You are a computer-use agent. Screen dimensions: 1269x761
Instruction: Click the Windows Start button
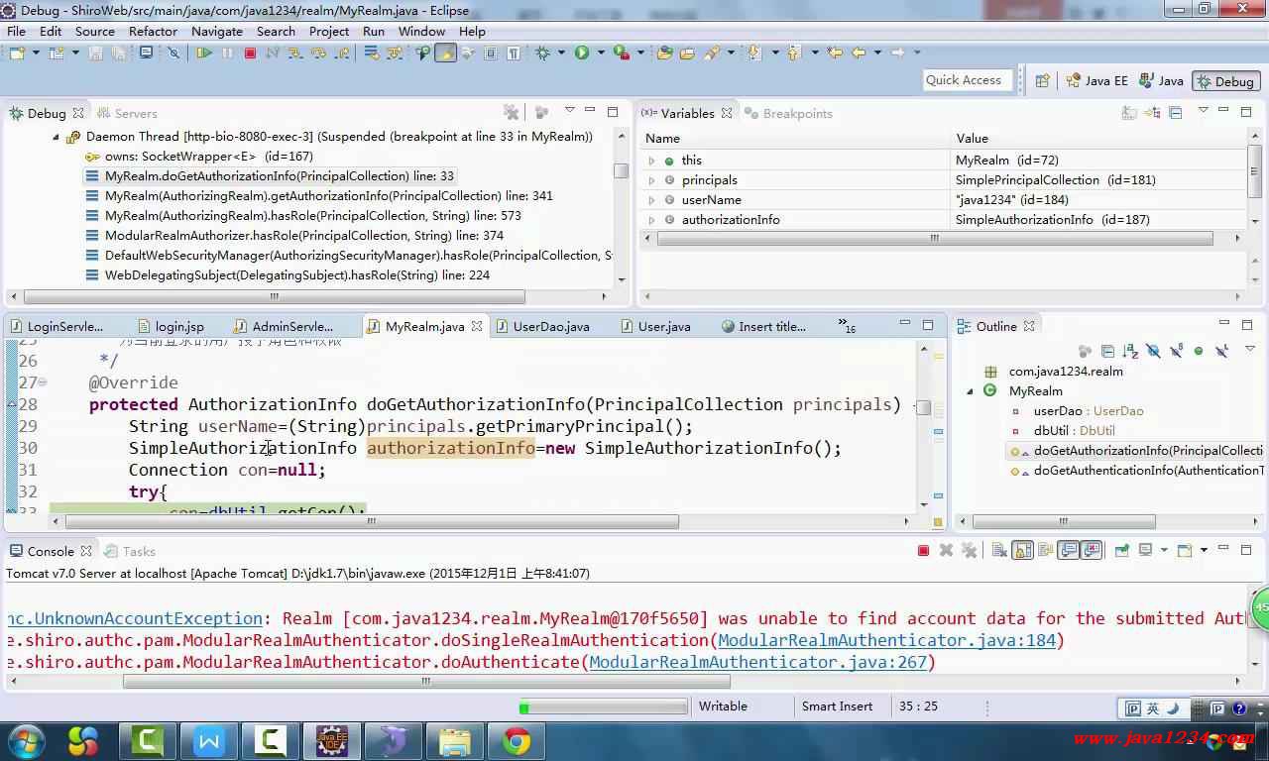tap(27, 740)
